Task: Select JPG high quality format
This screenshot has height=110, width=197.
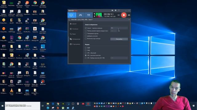Action: click(x=86, y=55)
